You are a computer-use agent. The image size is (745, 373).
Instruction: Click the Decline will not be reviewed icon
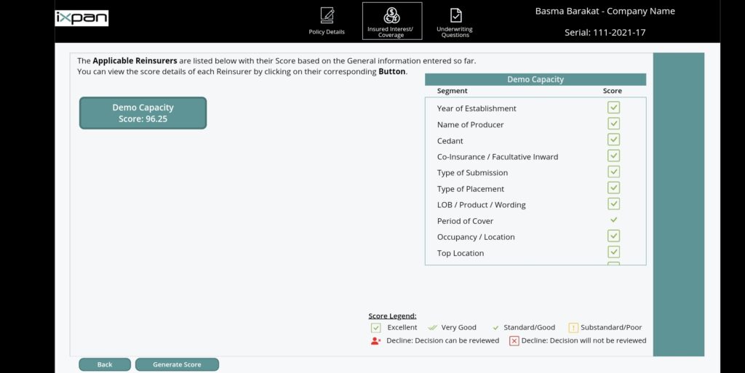[x=514, y=340]
